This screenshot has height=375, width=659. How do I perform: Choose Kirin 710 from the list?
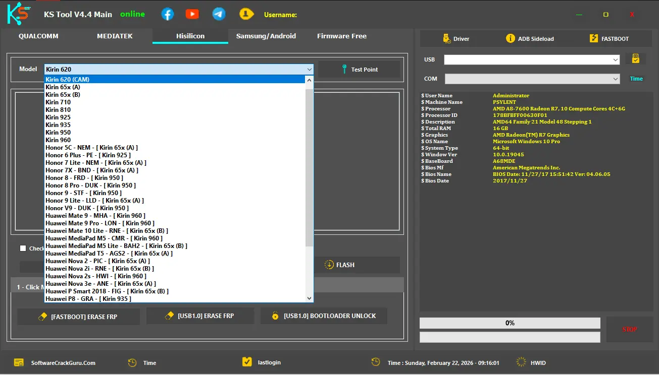pyautogui.click(x=175, y=102)
